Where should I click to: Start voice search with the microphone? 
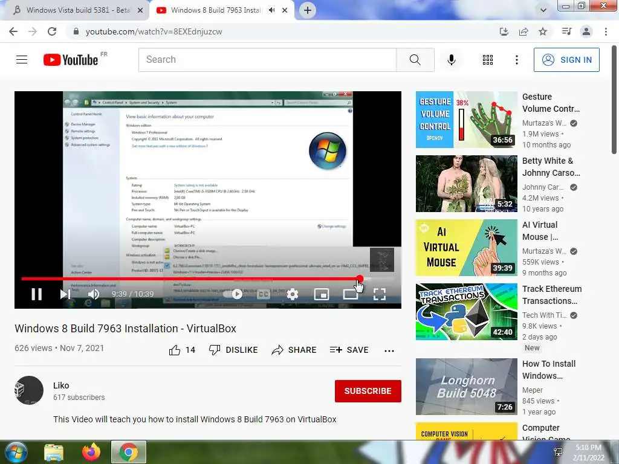pos(451,60)
